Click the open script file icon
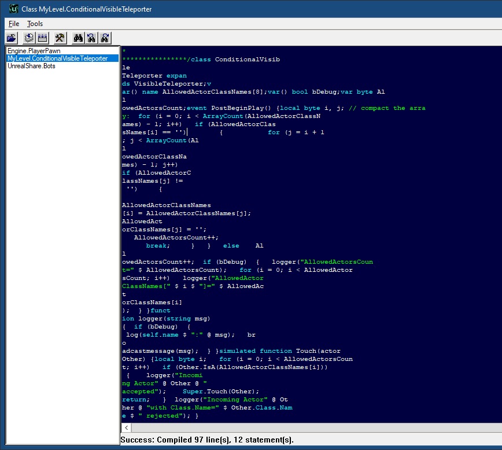502x450 pixels. 12,38
